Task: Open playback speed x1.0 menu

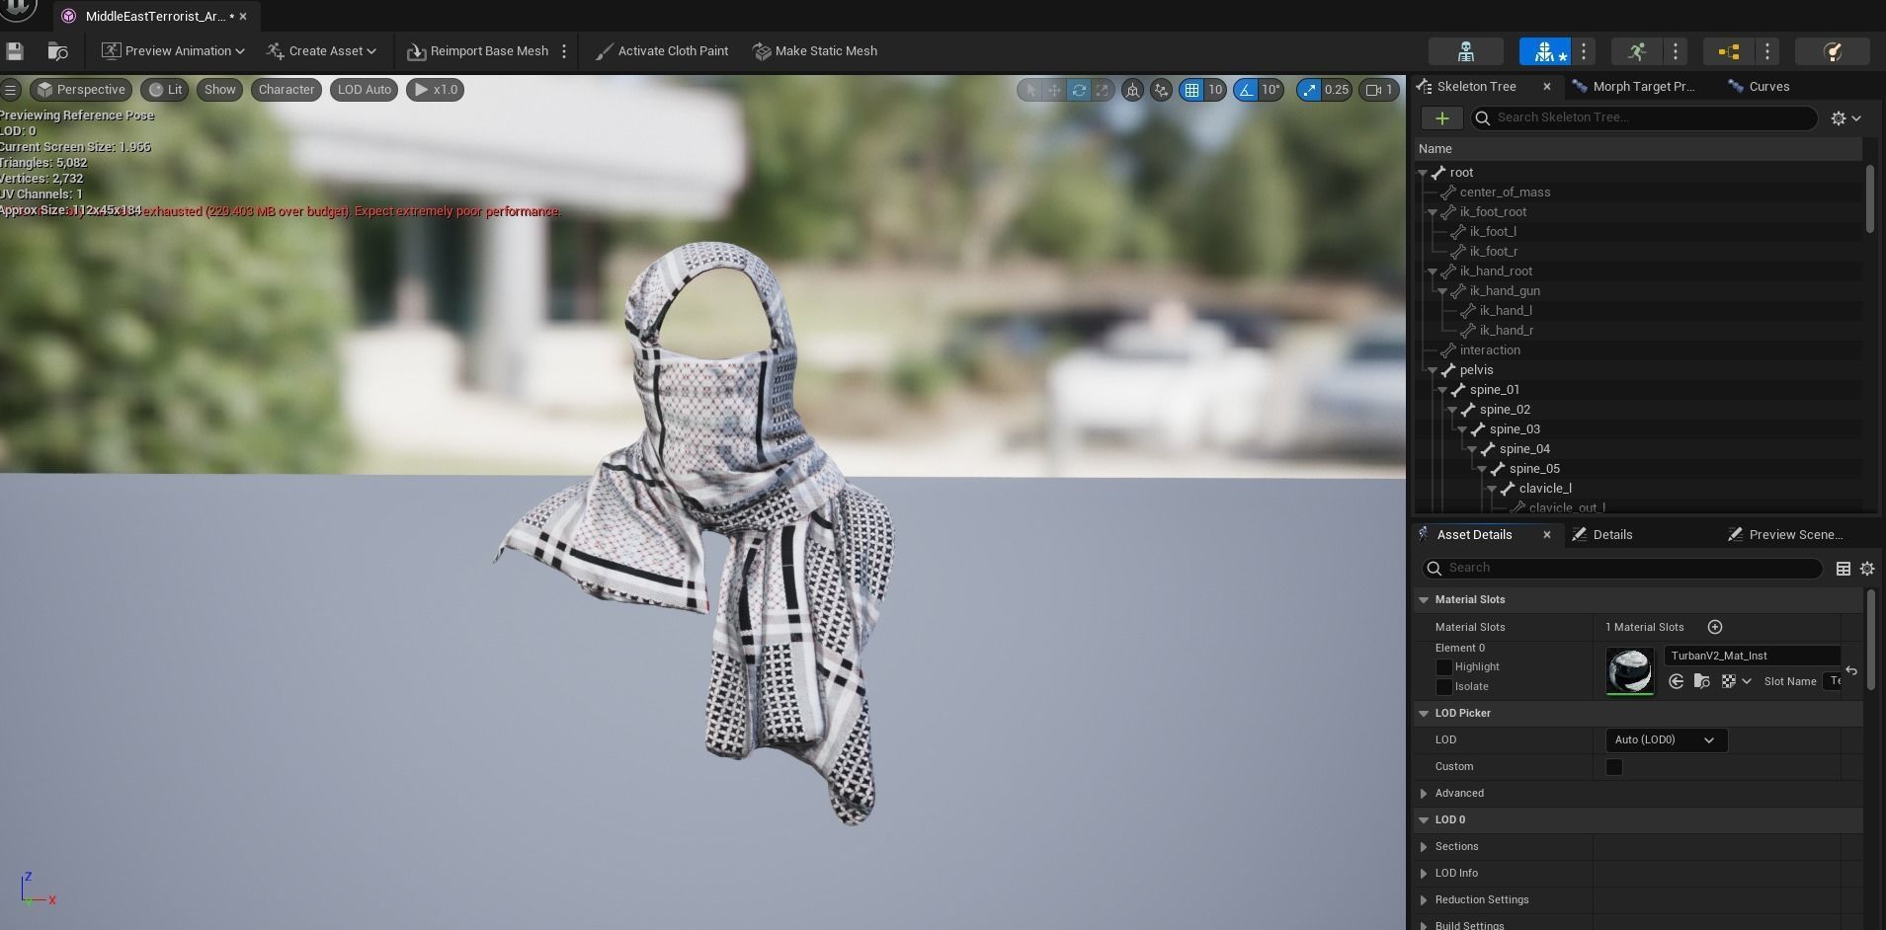Action: click(436, 90)
